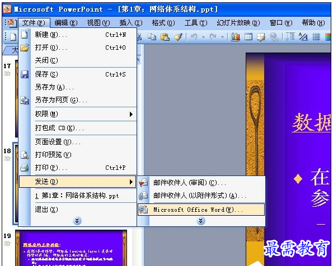Toggle the Show Grid icon

pos(316,37)
